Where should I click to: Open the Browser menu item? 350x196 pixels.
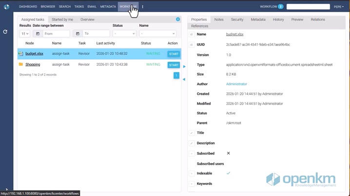(x=48, y=7)
